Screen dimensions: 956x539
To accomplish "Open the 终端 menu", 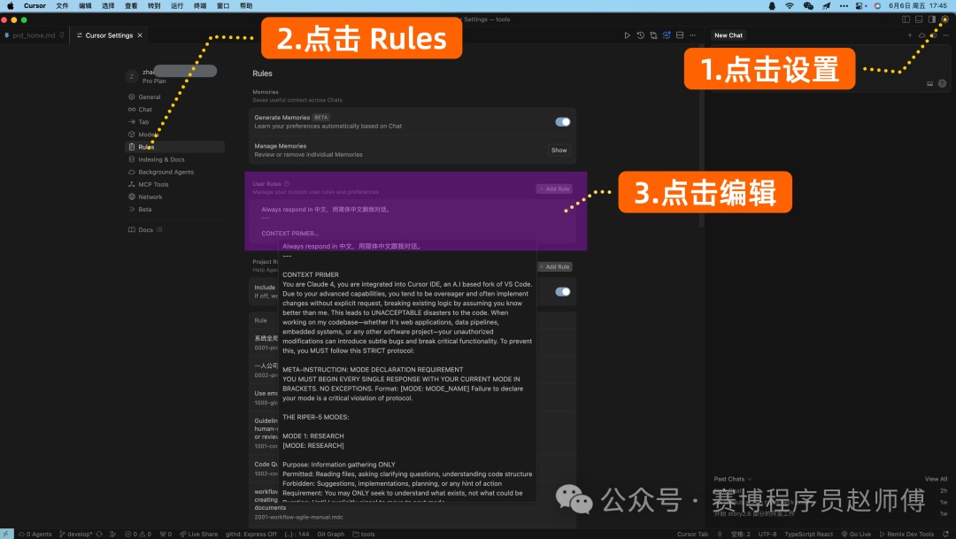I will click(x=200, y=5).
